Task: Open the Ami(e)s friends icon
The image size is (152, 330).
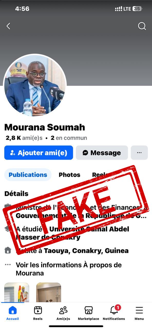Action: [x=63, y=313]
